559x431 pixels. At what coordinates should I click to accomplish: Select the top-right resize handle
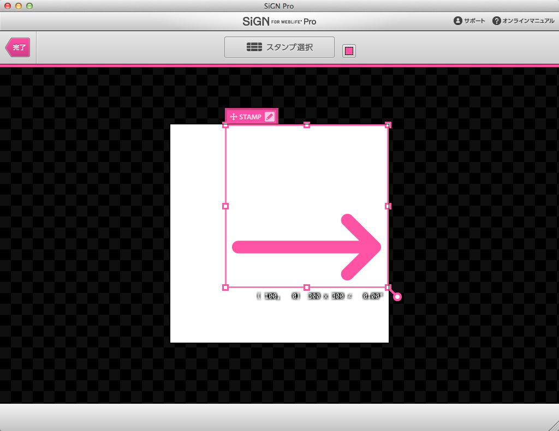point(388,125)
